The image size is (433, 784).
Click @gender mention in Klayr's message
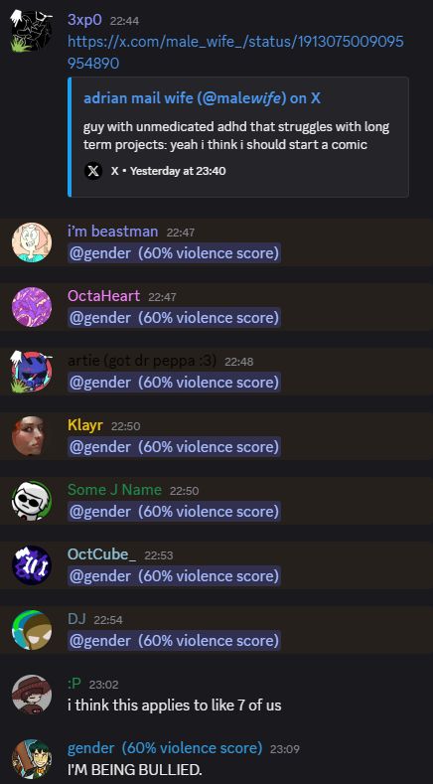pos(174,446)
